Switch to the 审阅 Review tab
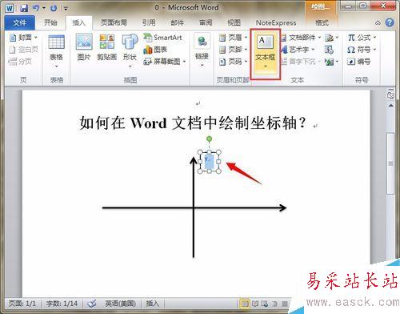400x314 pixels. point(206,22)
